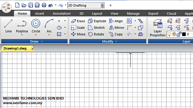Expand the Circle options arrow
The height and width of the screenshot is (108, 193).
pos(36,35)
